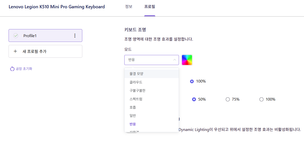Click the plus icon for new profile
The width and height of the screenshot is (304, 143).
coord(15,51)
